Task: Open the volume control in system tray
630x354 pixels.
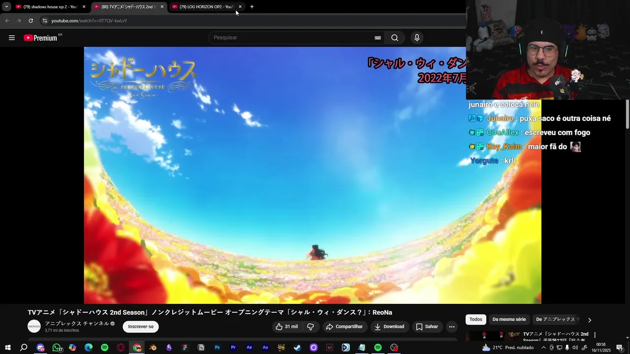Action: point(575,348)
